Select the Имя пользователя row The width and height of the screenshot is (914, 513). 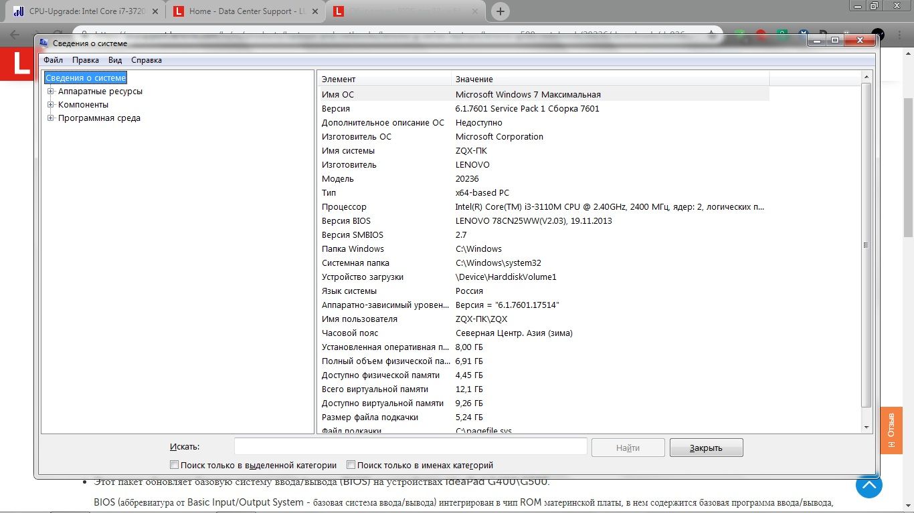[x=543, y=319]
